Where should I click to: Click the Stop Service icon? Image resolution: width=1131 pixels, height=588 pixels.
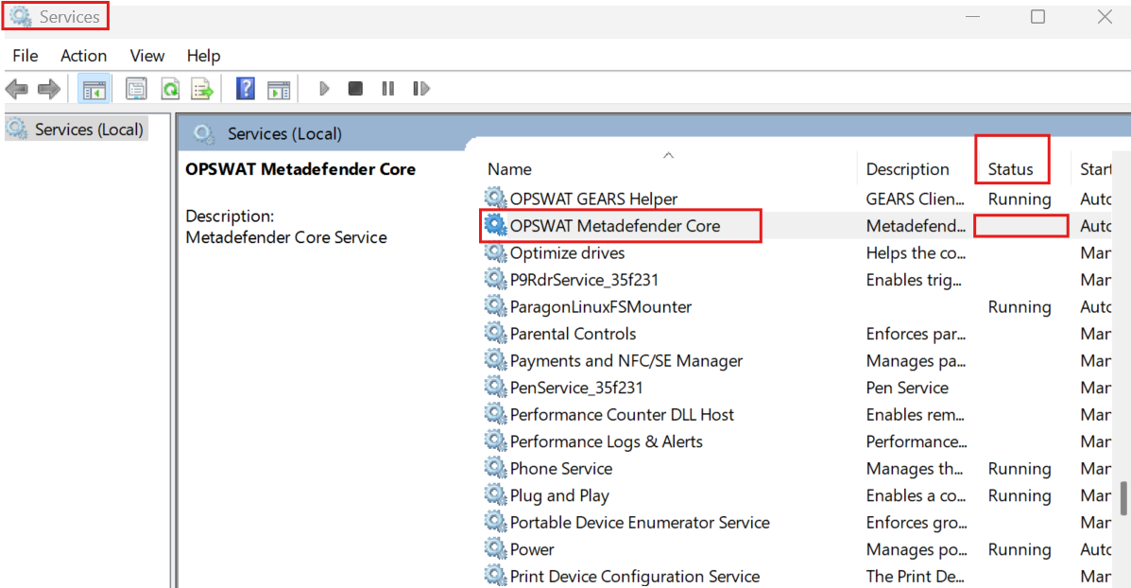355,89
